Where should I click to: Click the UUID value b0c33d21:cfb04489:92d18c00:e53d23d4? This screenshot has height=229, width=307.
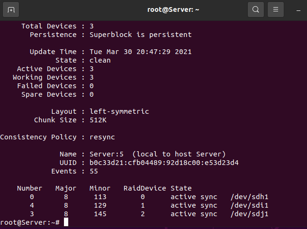tap(164, 163)
